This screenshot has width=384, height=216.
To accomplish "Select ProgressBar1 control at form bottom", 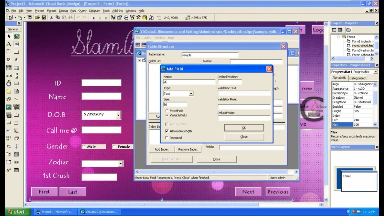I will pos(162,201).
